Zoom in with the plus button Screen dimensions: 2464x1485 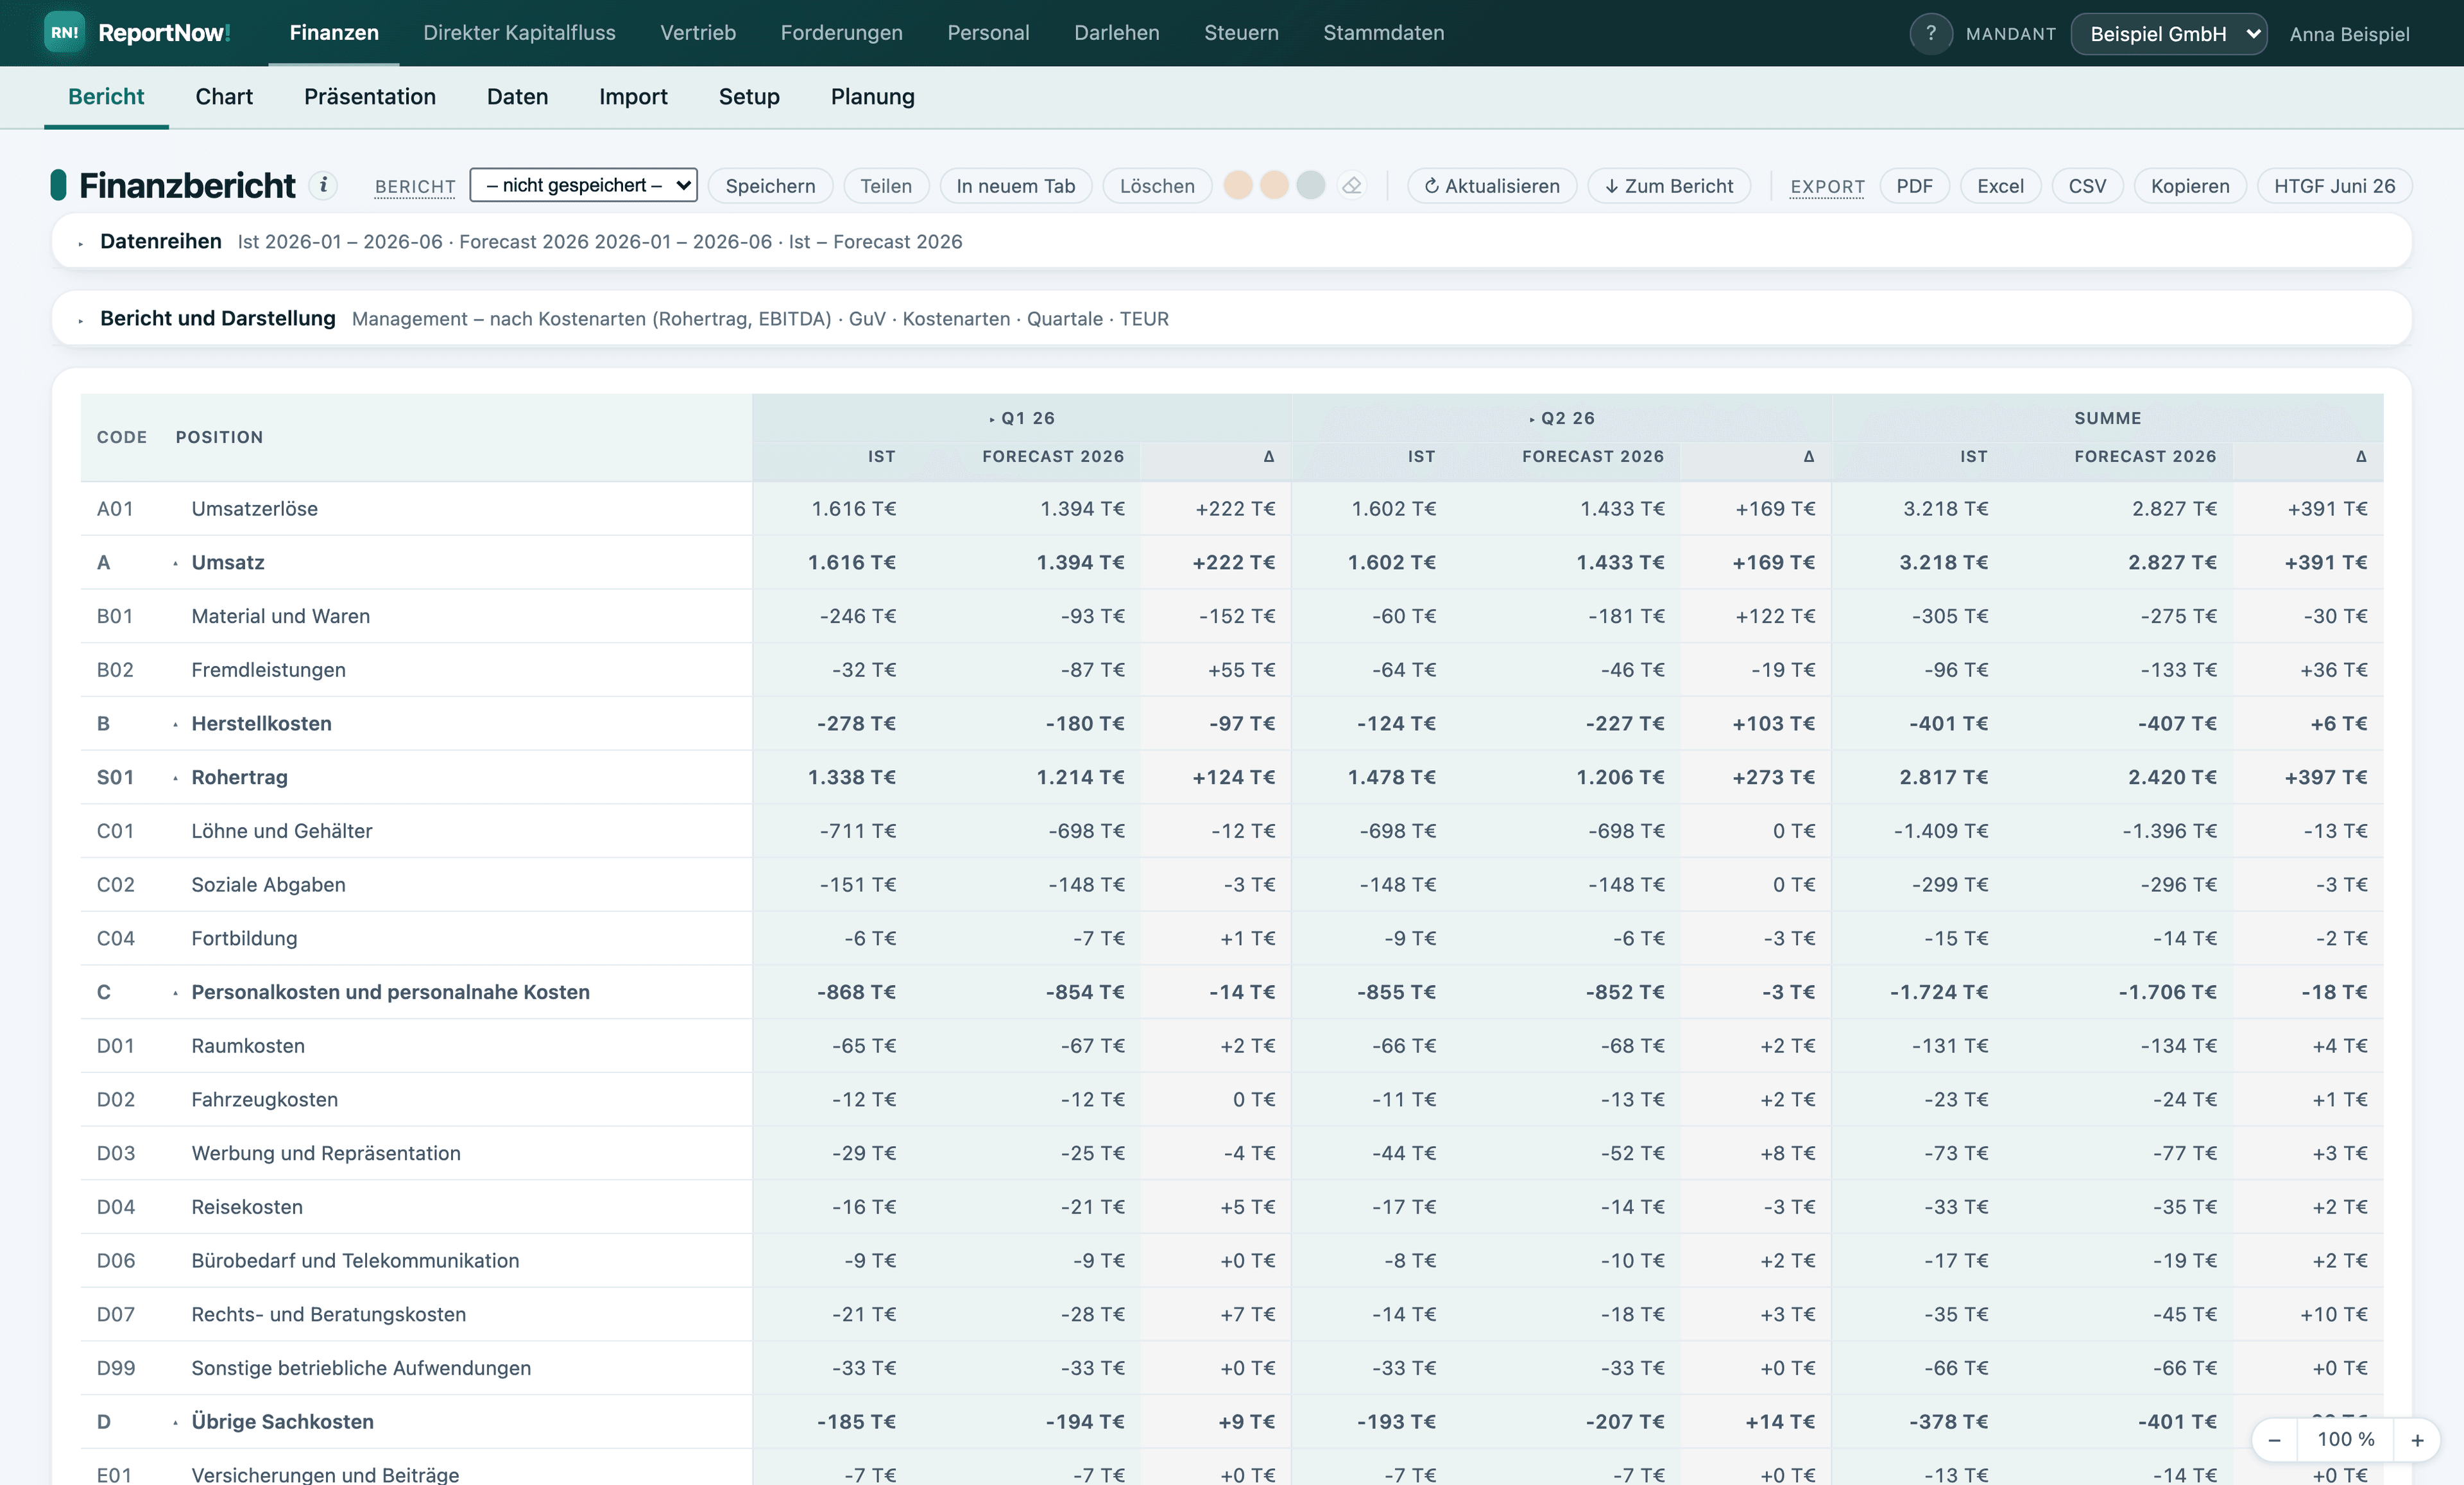pos(2417,1439)
